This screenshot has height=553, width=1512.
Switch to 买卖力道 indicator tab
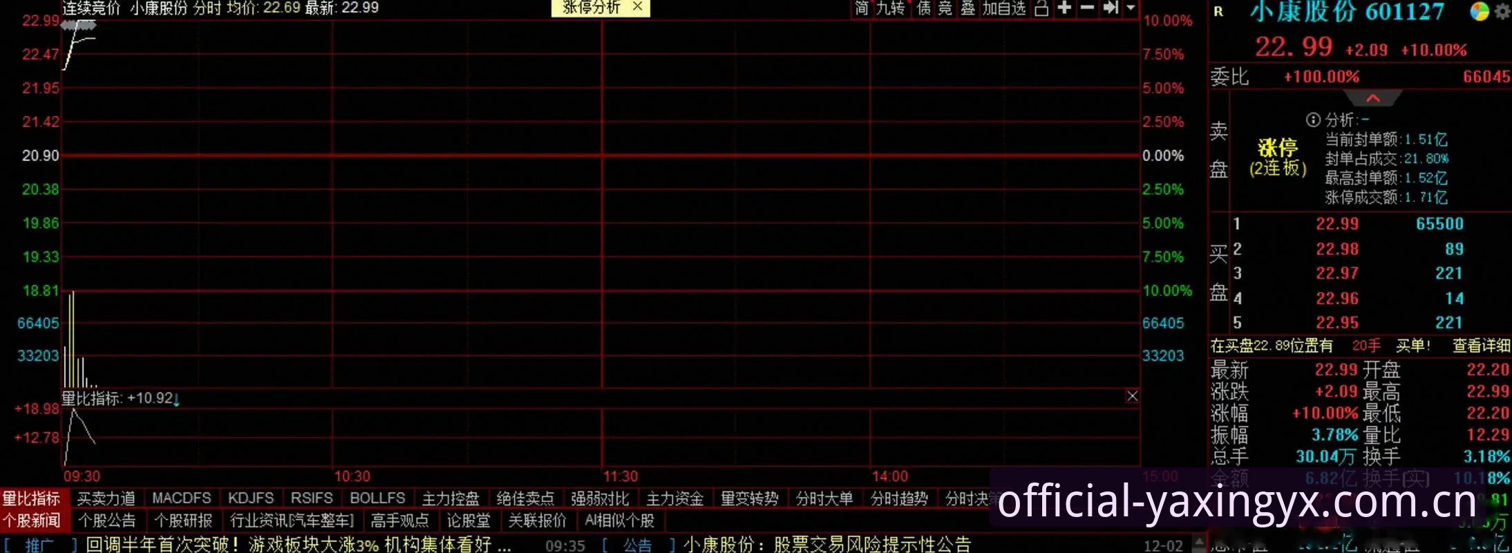pyautogui.click(x=106, y=498)
